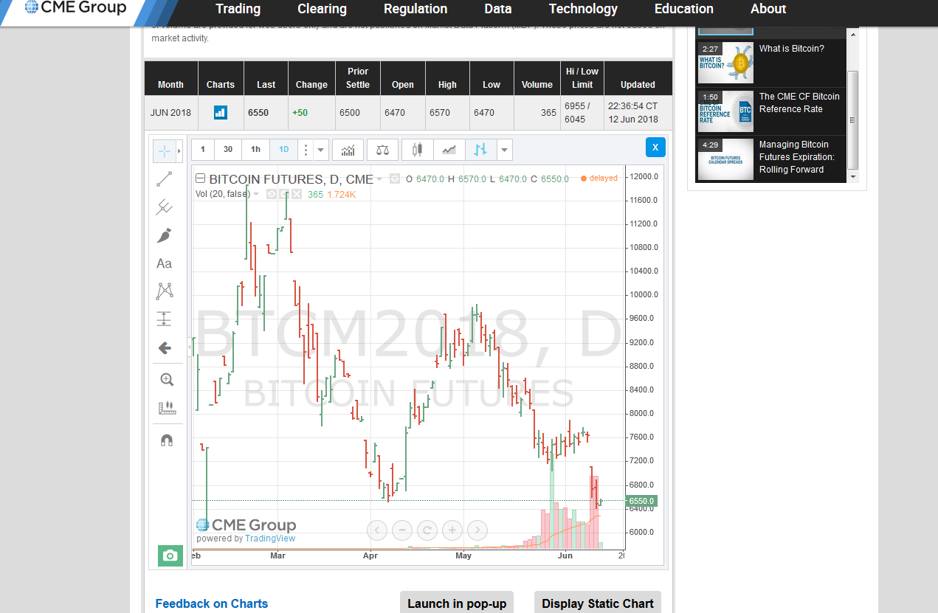938x613 pixels.
Task: Click Display Static Chart button
Action: tap(598, 603)
